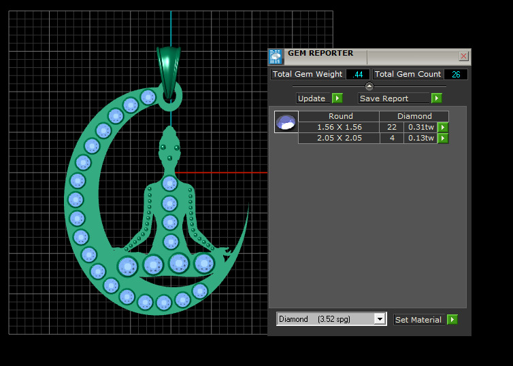Screen dimensions: 513x366
Task: Select the Total Gem Weight value .44
Action: [x=358, y=75]
